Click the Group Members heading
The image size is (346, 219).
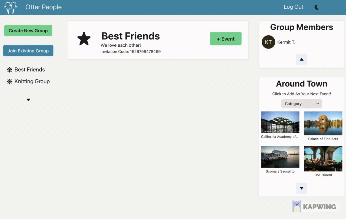coord(302,27)
